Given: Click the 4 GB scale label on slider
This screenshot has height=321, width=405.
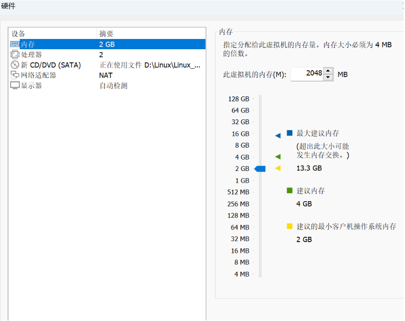Looking at the screenshot, I should click(x=242, y=157).
